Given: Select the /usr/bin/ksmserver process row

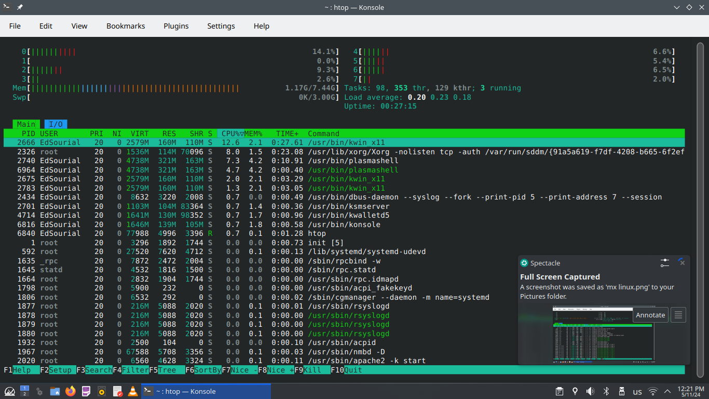Looking at the screenshot, I should (x=344, y=206).
